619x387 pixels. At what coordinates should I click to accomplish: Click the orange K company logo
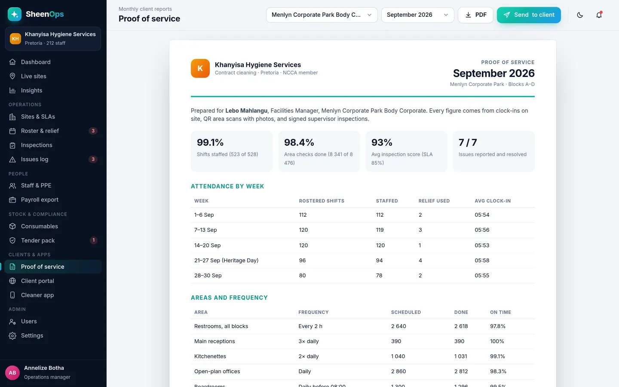[200, 68]
